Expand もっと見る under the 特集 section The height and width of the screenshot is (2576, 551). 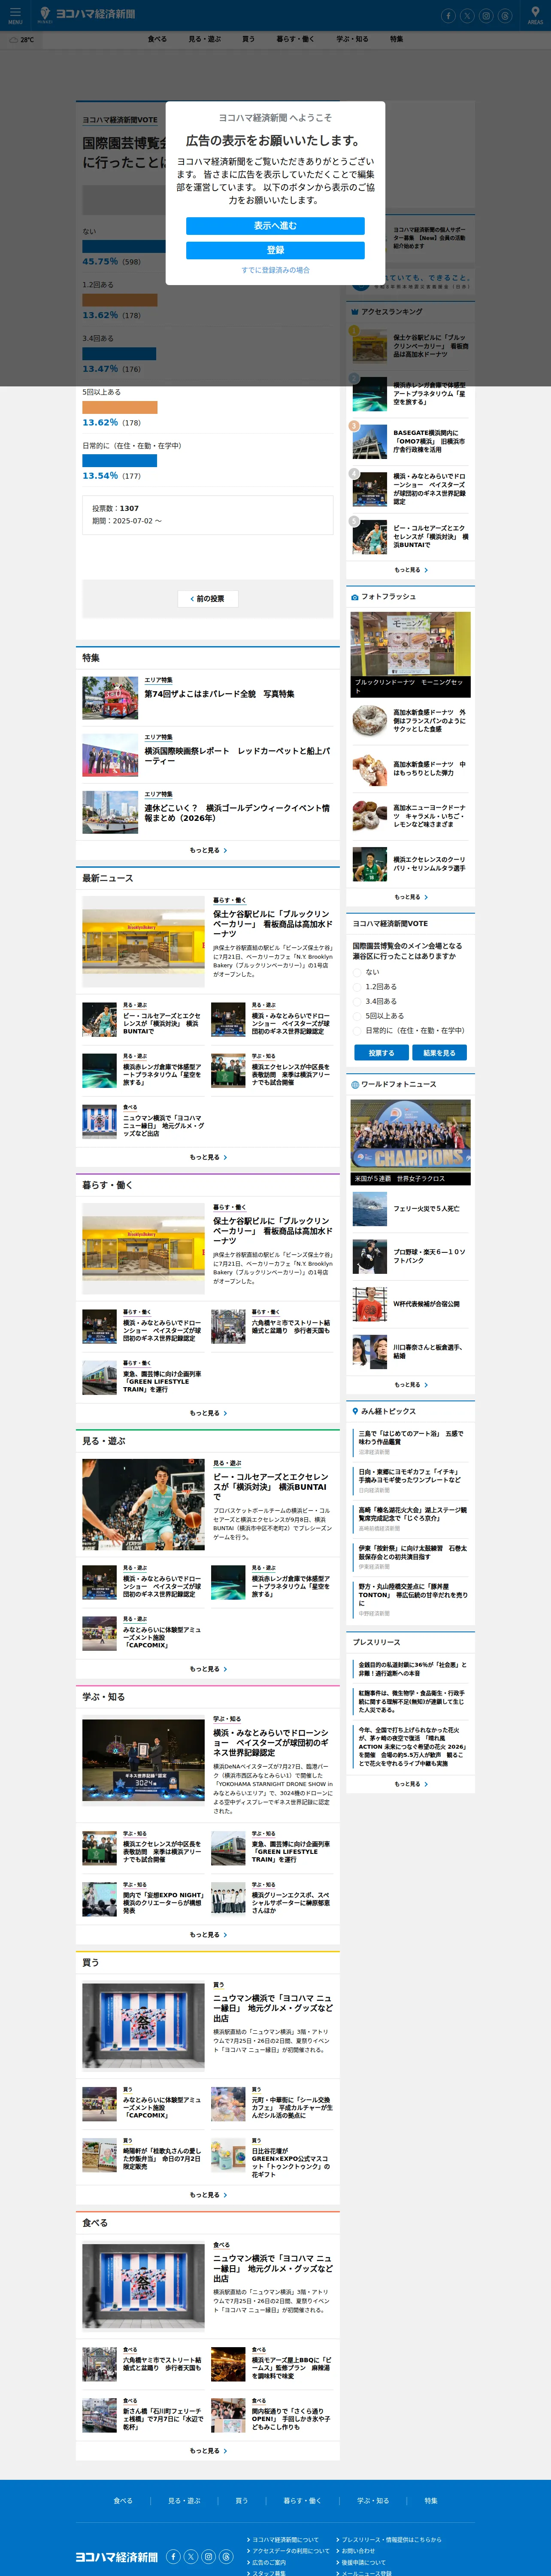click(x=208, y=850)
